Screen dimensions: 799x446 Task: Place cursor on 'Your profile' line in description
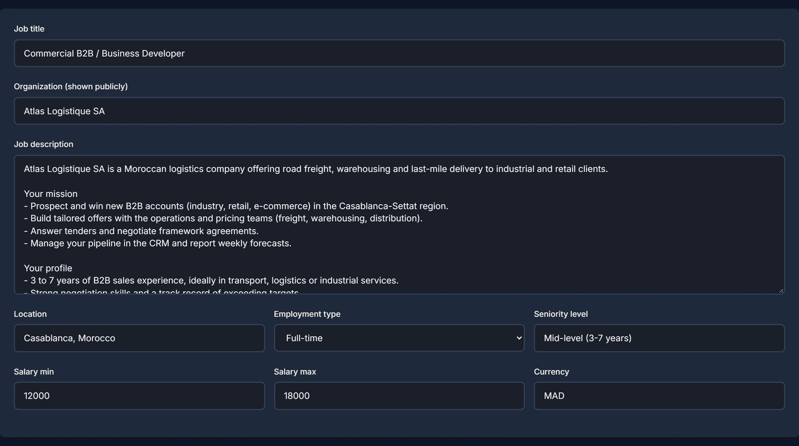pyautogui.click(x=48, y=268)
